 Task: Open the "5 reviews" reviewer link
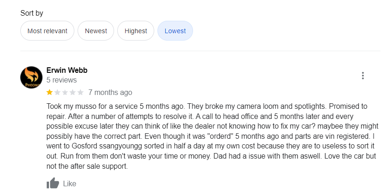coord(61,80)
